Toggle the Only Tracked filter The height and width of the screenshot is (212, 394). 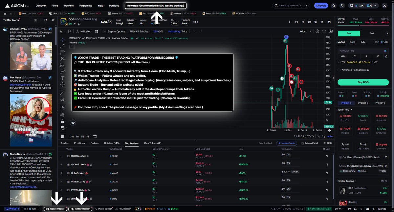pyautogui.click(x=265, y=143)
